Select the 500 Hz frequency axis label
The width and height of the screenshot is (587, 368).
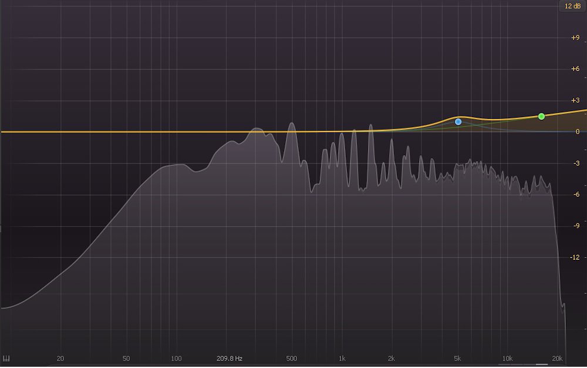pyautogui.click(x=292, y=358)
